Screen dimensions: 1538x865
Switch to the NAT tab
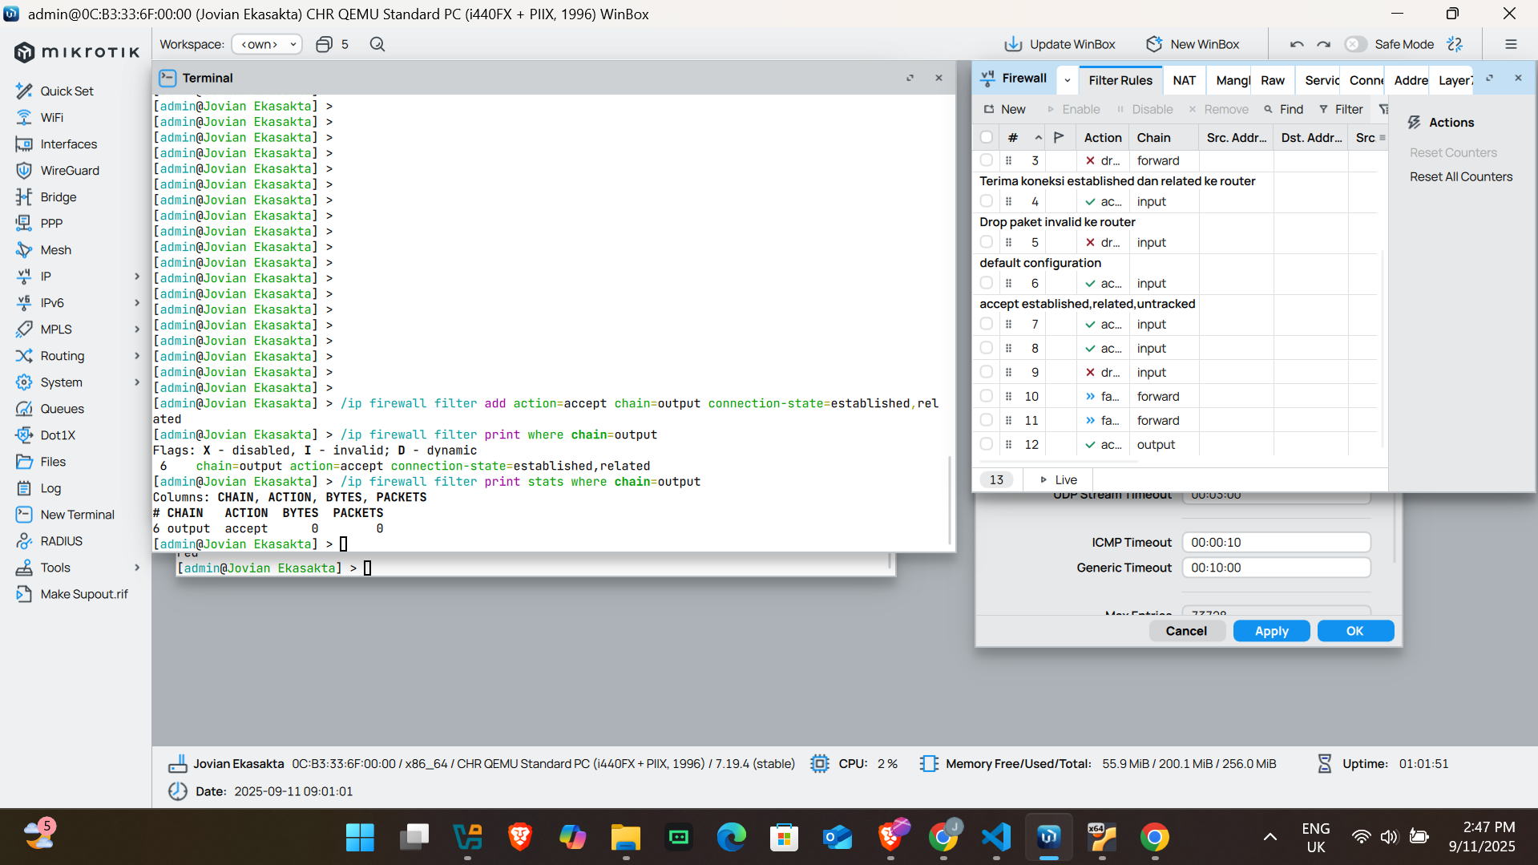[1184, 80]
